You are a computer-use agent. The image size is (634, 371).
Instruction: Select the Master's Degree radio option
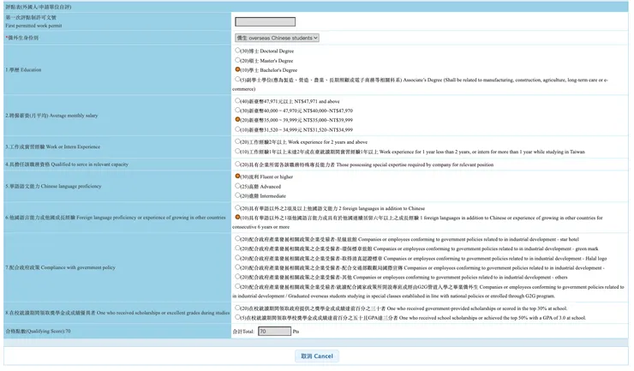(237, 60)
